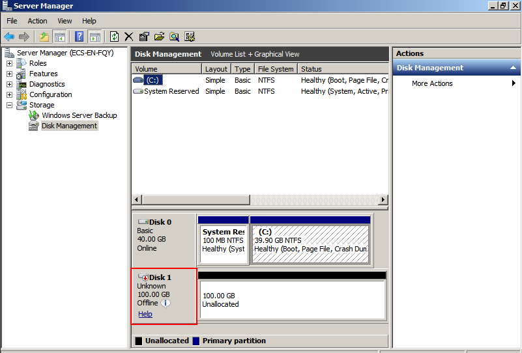Expand the Configuration tree node
The width and height of the screenshot is (522, 353).
click(9, 94)
